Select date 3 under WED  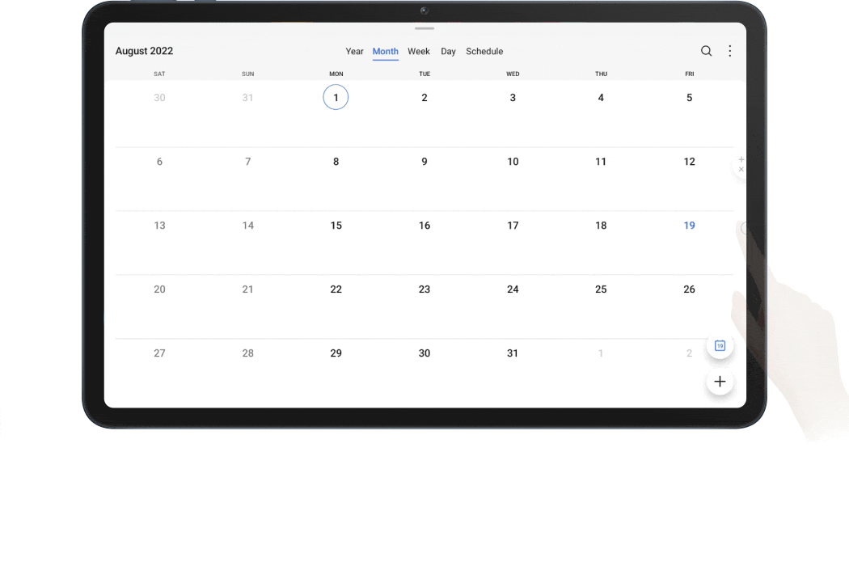tap(513, 98)
